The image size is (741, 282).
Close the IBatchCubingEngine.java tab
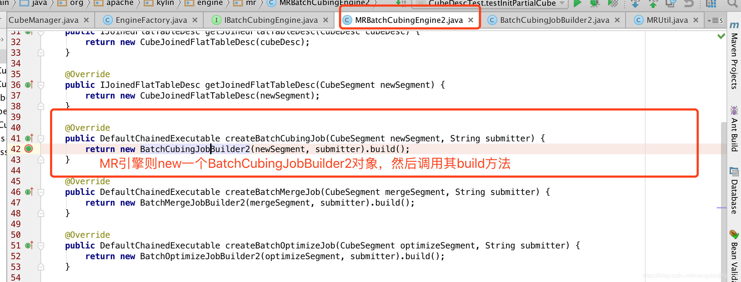pyautogui.click(x=325, y=20)
